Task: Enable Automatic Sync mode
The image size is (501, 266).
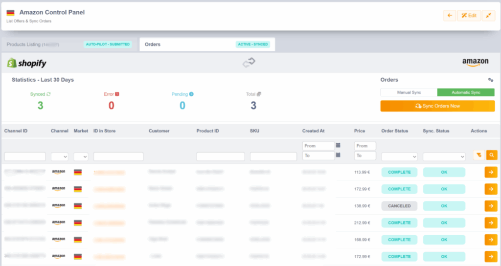Action: click(466, 92)
